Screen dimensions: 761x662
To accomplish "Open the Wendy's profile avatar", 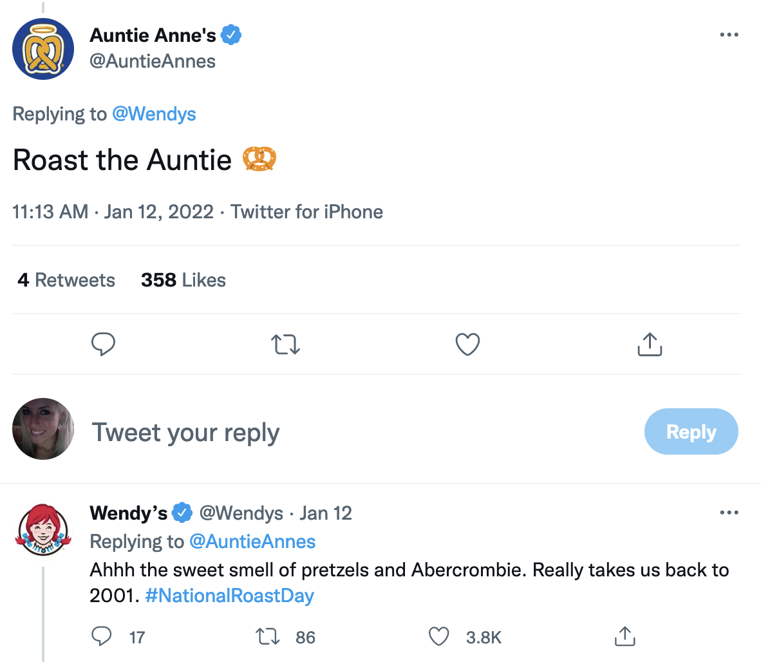I will tap(43, 530).
